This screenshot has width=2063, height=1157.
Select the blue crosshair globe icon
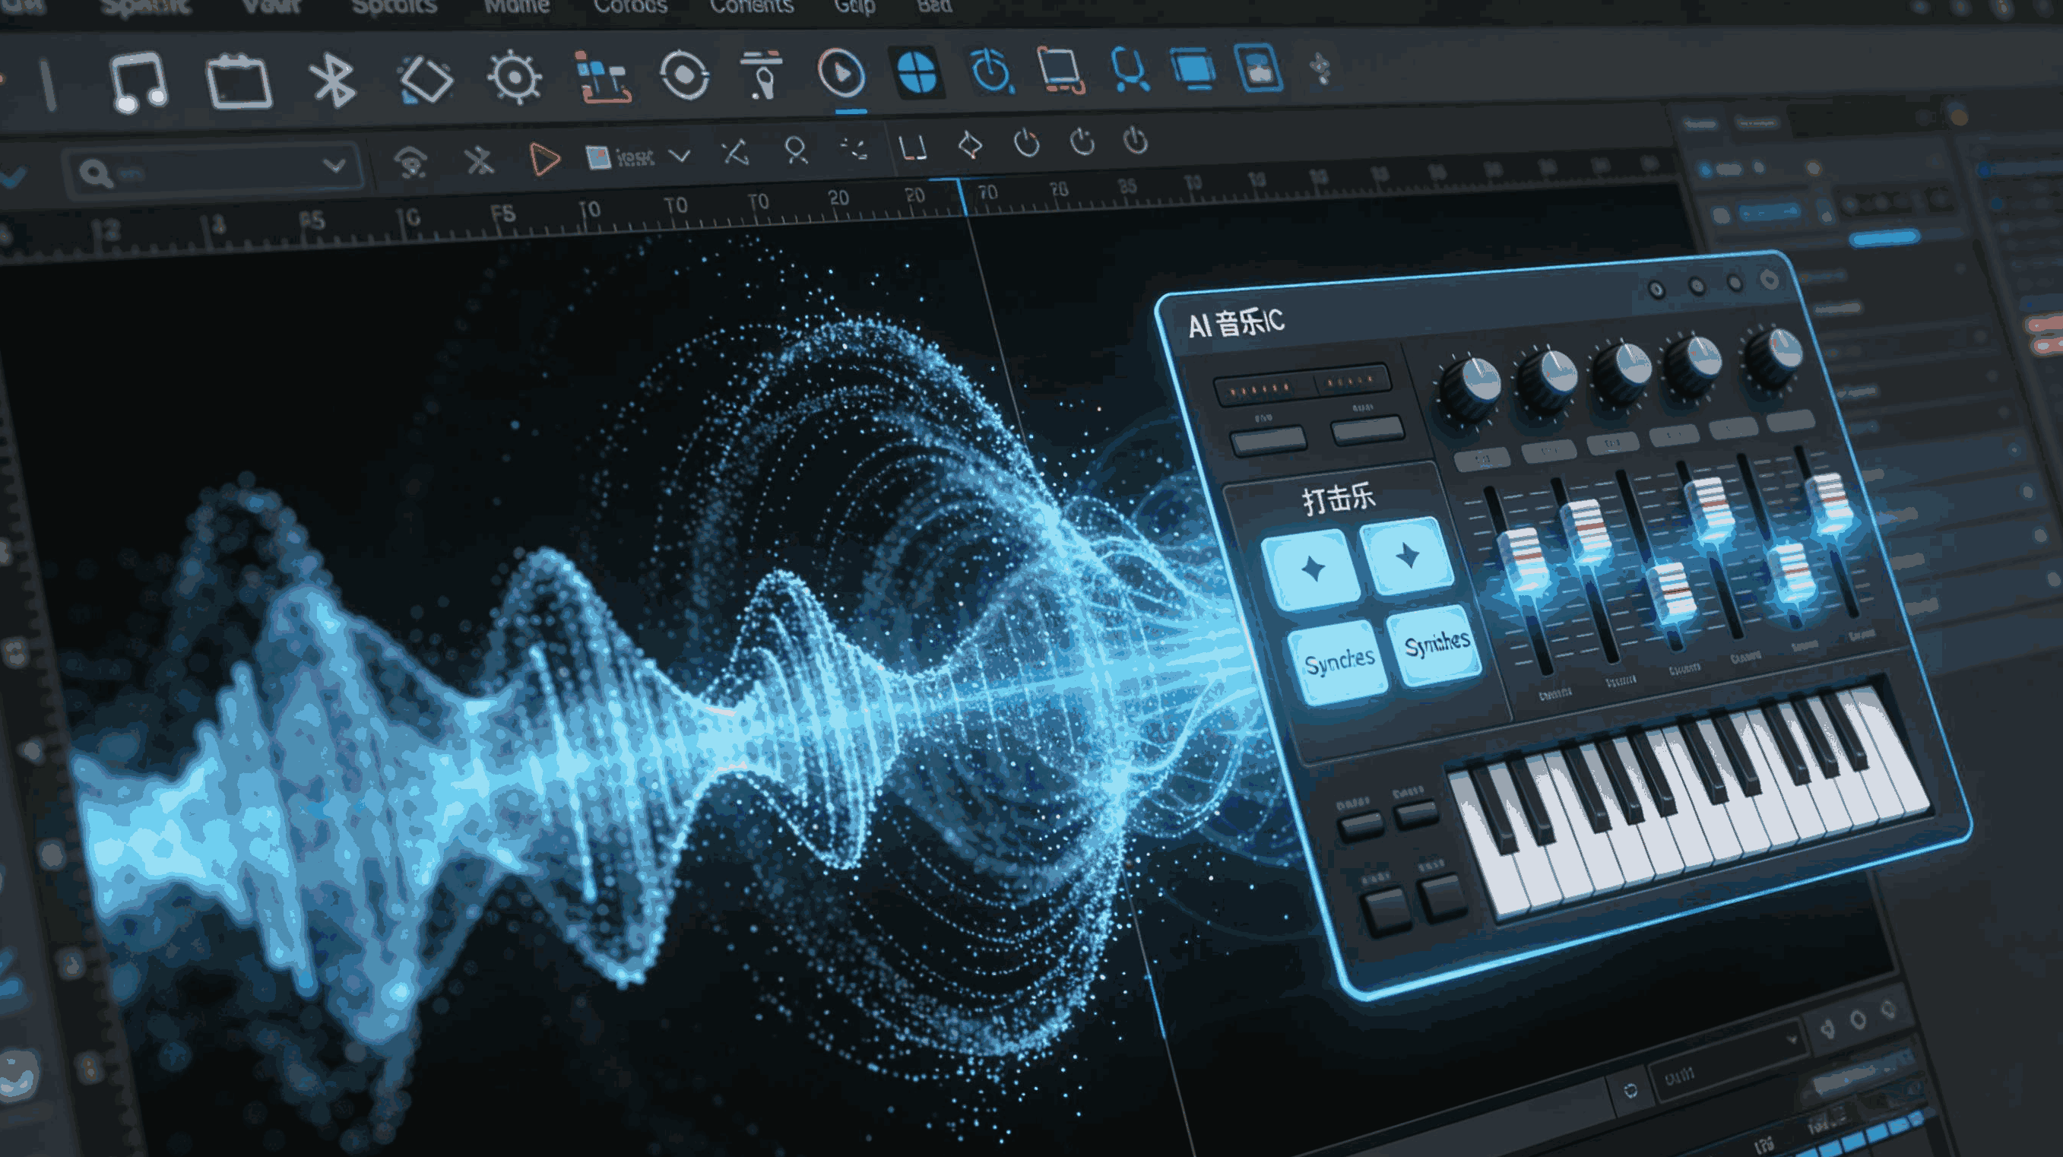coord(916,72)
